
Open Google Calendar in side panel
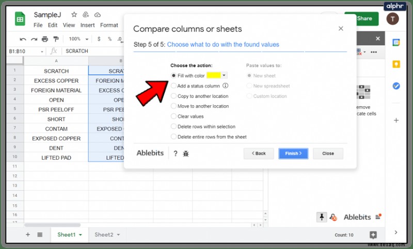coord(396,42)
